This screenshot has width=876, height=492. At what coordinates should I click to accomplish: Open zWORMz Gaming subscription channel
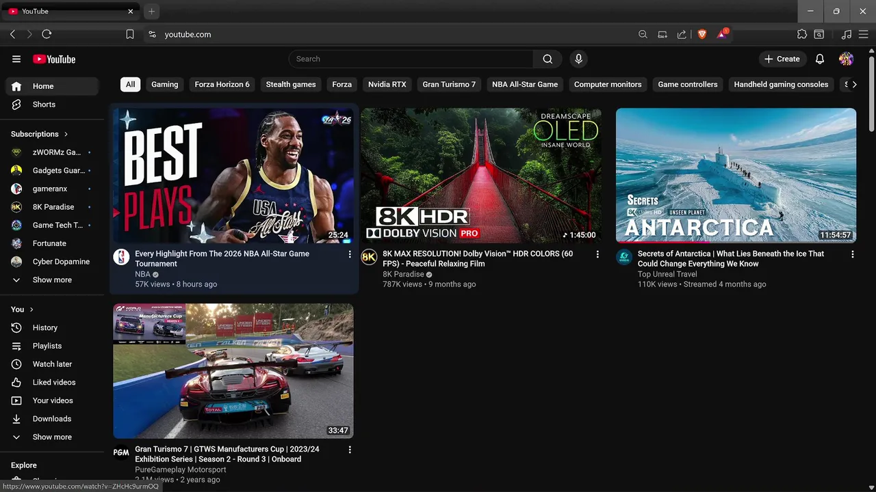click(52, 152)
